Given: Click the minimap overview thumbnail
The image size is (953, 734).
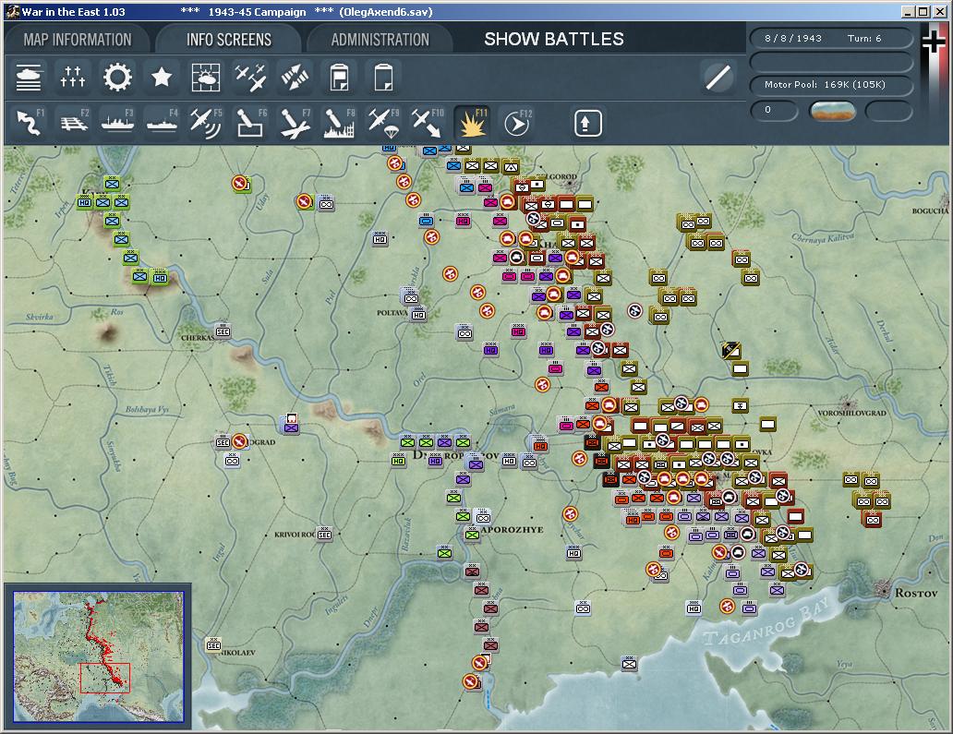Looking at the screenshot, I should (x=99, y=656).
